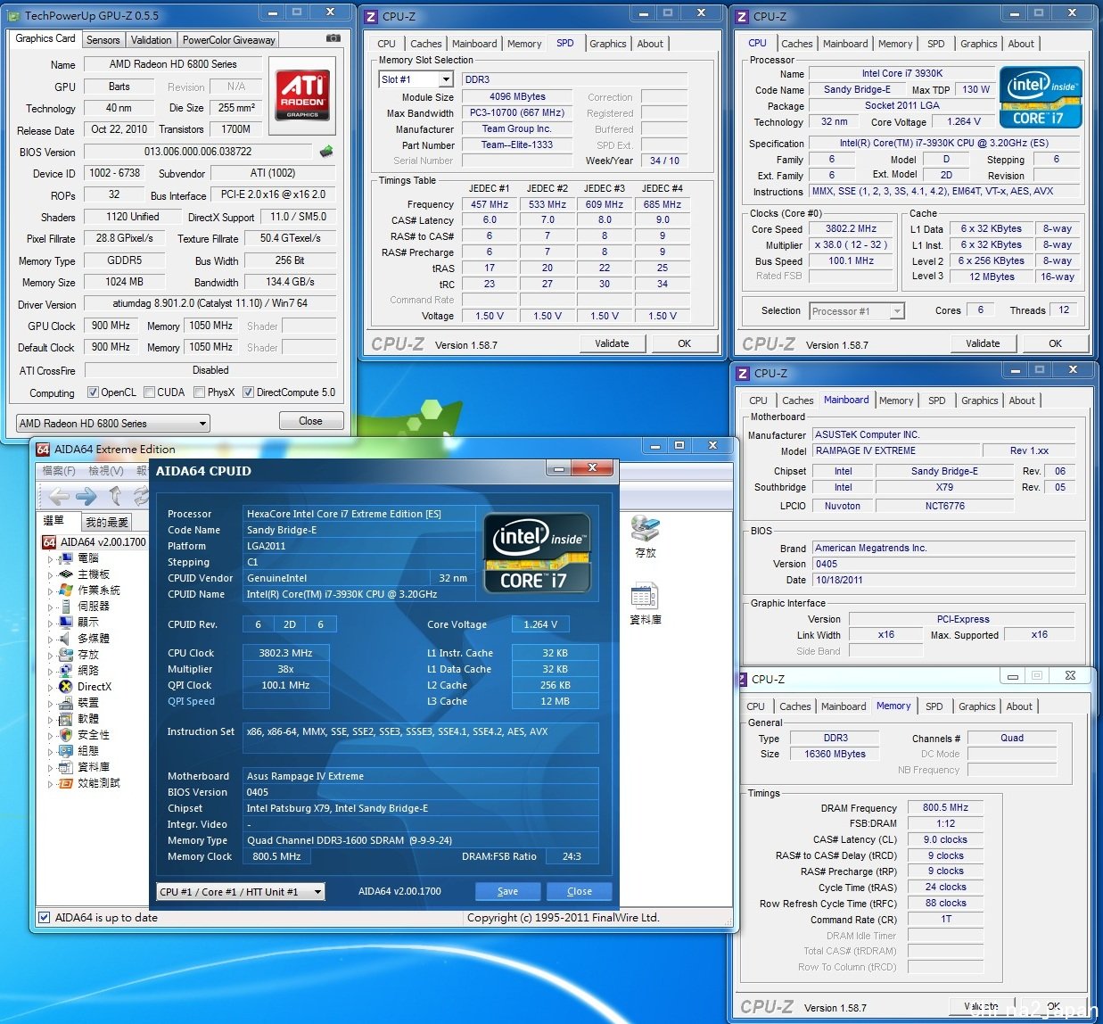
Task: Open Processor #1 selection dropdown in CPU-Z
Action: point(858,311)
